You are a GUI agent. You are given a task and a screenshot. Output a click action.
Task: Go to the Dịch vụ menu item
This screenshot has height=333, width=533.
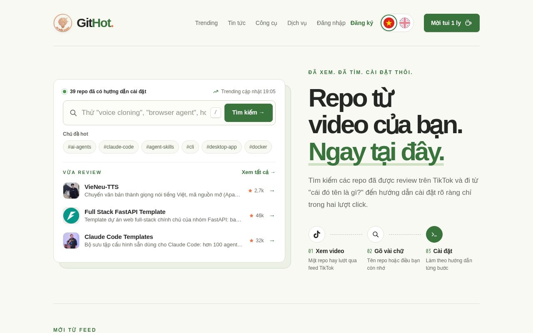(x=297, y=23)
